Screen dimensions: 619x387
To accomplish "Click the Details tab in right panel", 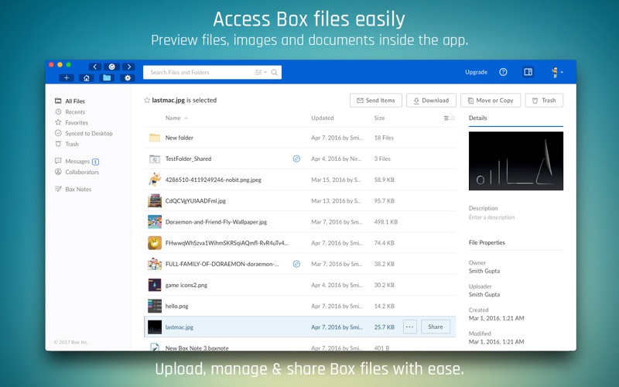I will click(477, 118).
